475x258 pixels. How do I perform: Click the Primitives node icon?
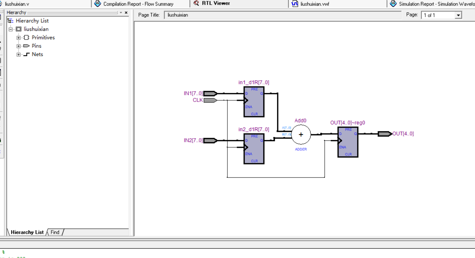[x=27, y=38]
